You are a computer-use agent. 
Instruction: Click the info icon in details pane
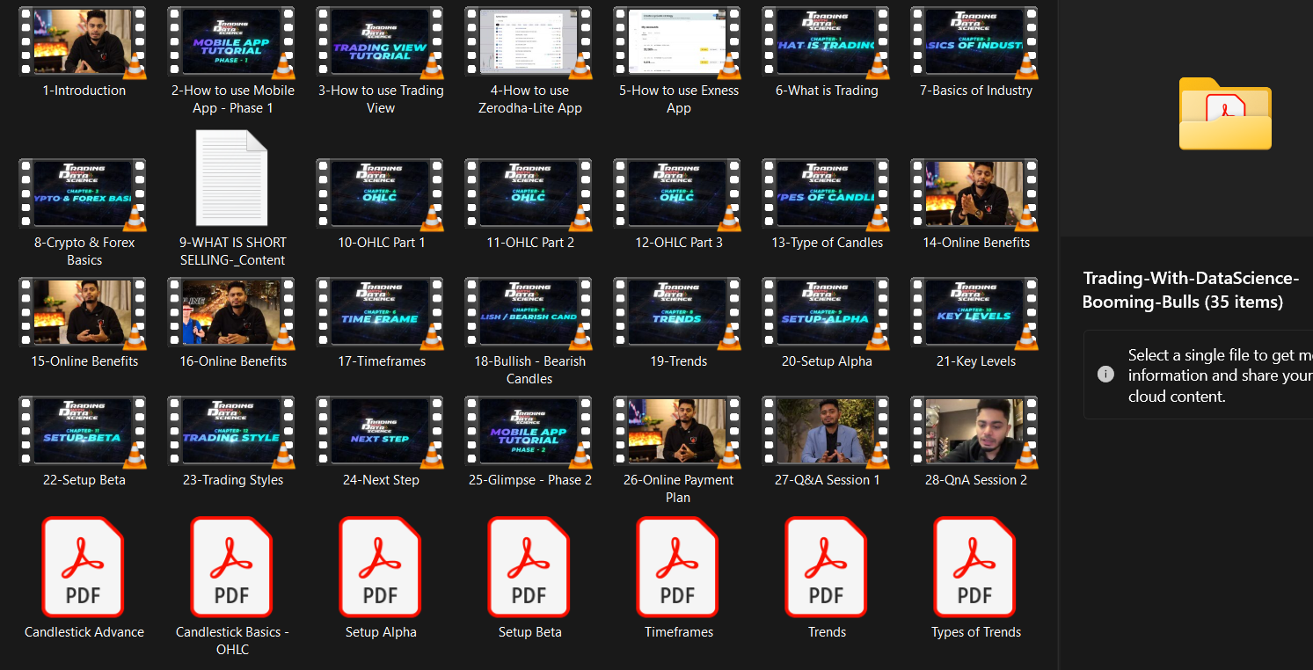(1105, 375)
